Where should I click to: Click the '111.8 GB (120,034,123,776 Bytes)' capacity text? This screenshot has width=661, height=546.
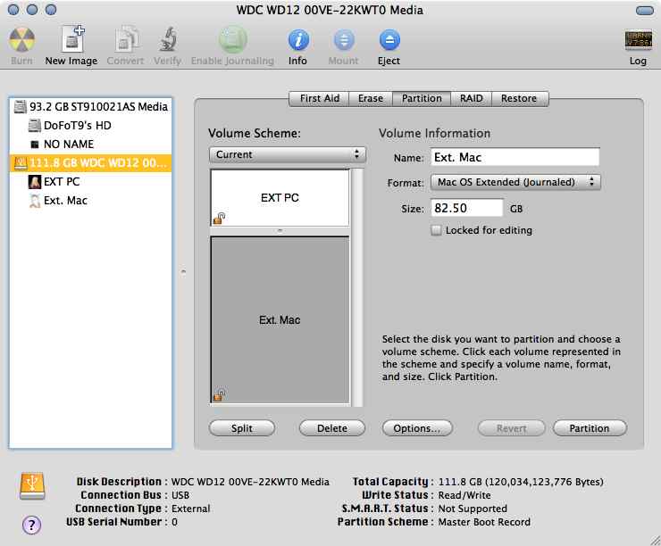coord(521,482)
